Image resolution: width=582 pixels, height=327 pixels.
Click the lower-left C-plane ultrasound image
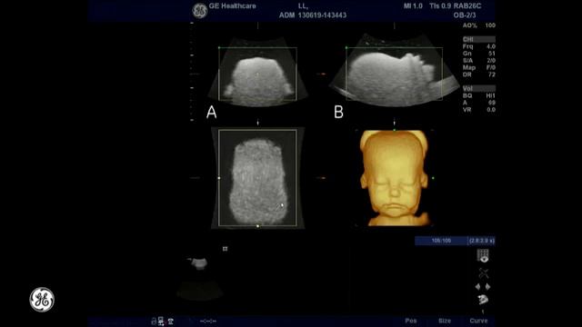258,178
